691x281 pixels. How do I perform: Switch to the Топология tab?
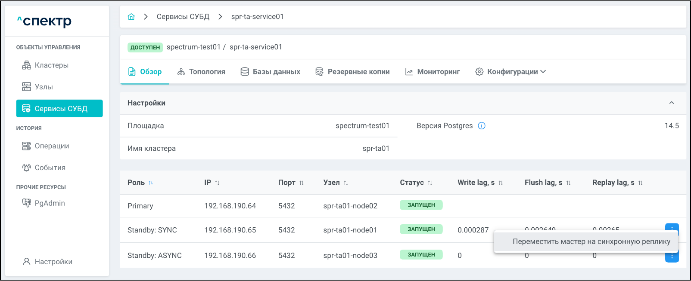[201, 72]
